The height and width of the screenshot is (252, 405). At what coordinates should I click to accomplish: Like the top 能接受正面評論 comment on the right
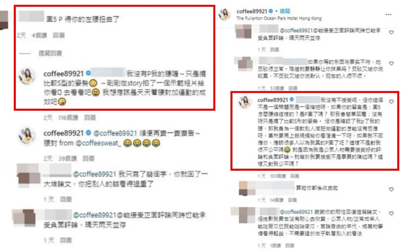click(x=391, y=32)
